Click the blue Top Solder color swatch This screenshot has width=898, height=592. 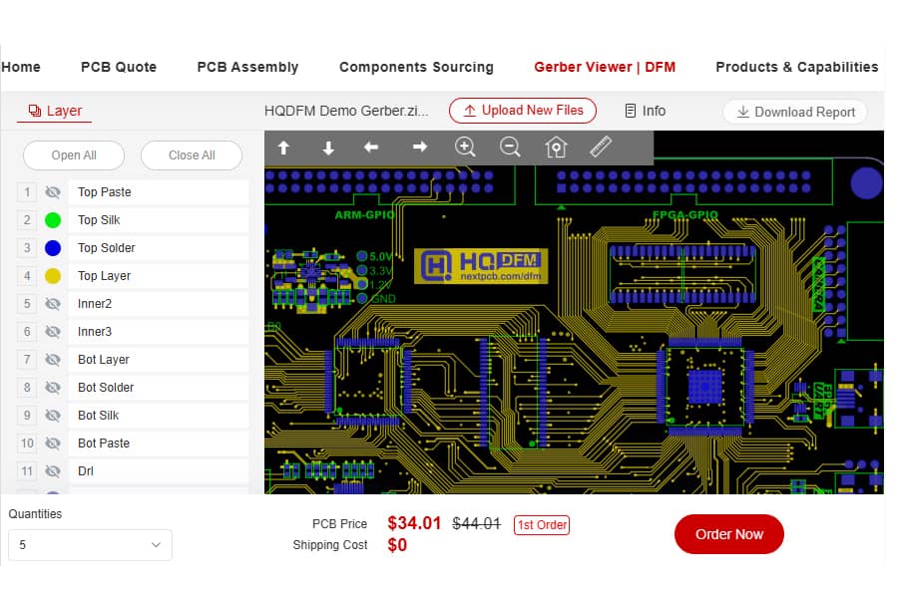click(53, 248)
